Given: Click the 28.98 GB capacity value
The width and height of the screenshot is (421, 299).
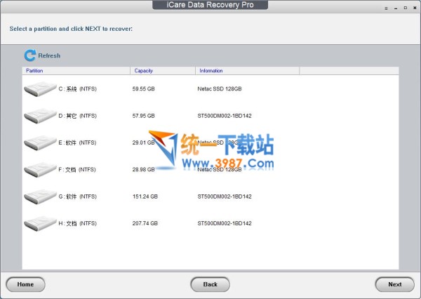Looking at the screenshot, I should (143, 170).
